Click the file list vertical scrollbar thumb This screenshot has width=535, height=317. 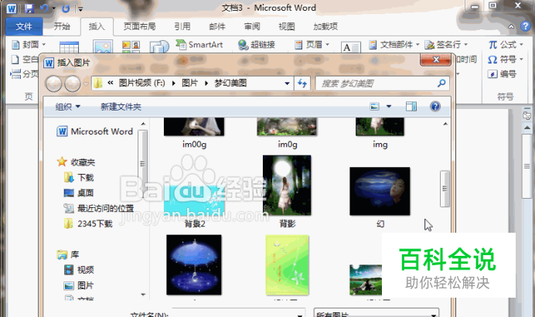coord(445,189)
